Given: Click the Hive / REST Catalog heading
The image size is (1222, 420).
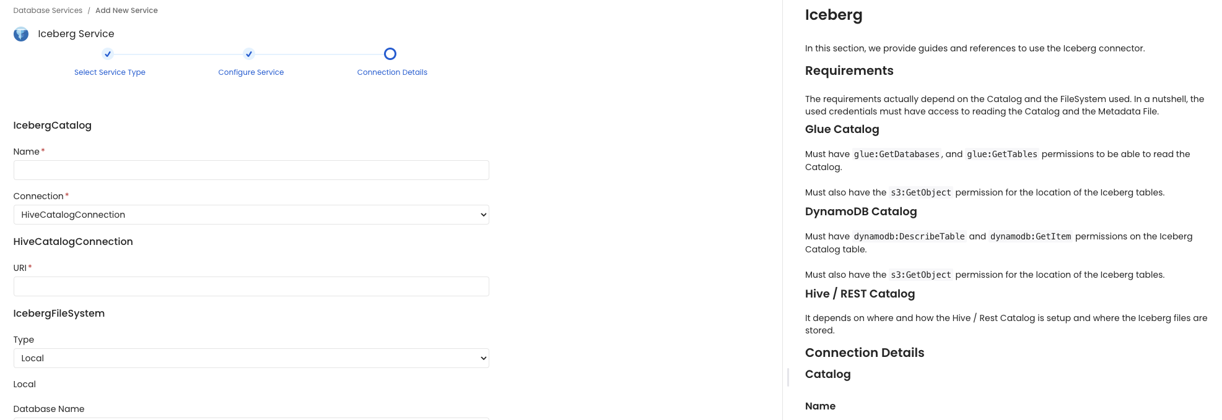Looking at the screenshot, I should click(x=860, y=294).
